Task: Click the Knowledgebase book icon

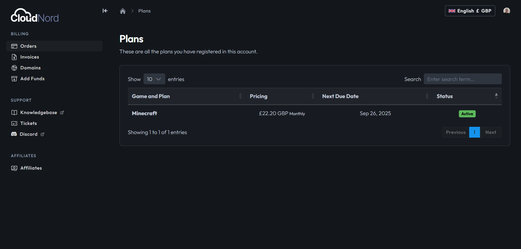Action: (14, 112)
